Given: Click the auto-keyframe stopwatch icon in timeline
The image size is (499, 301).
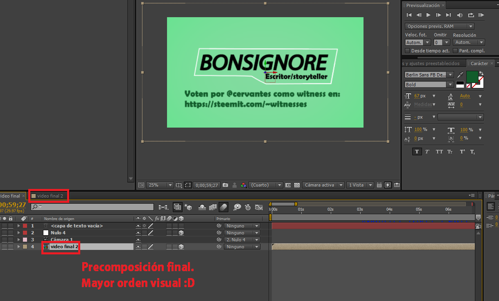Looking at the screenshot, I should coord(248,207).
